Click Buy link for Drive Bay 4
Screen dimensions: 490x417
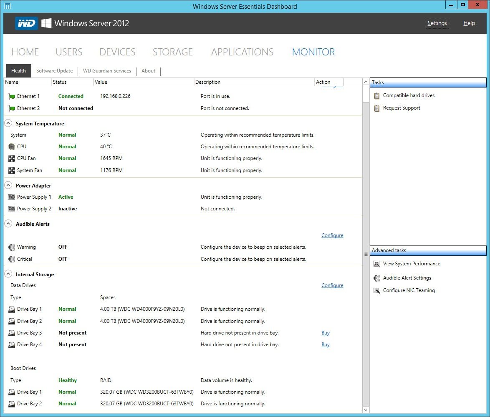click(325, 345)
